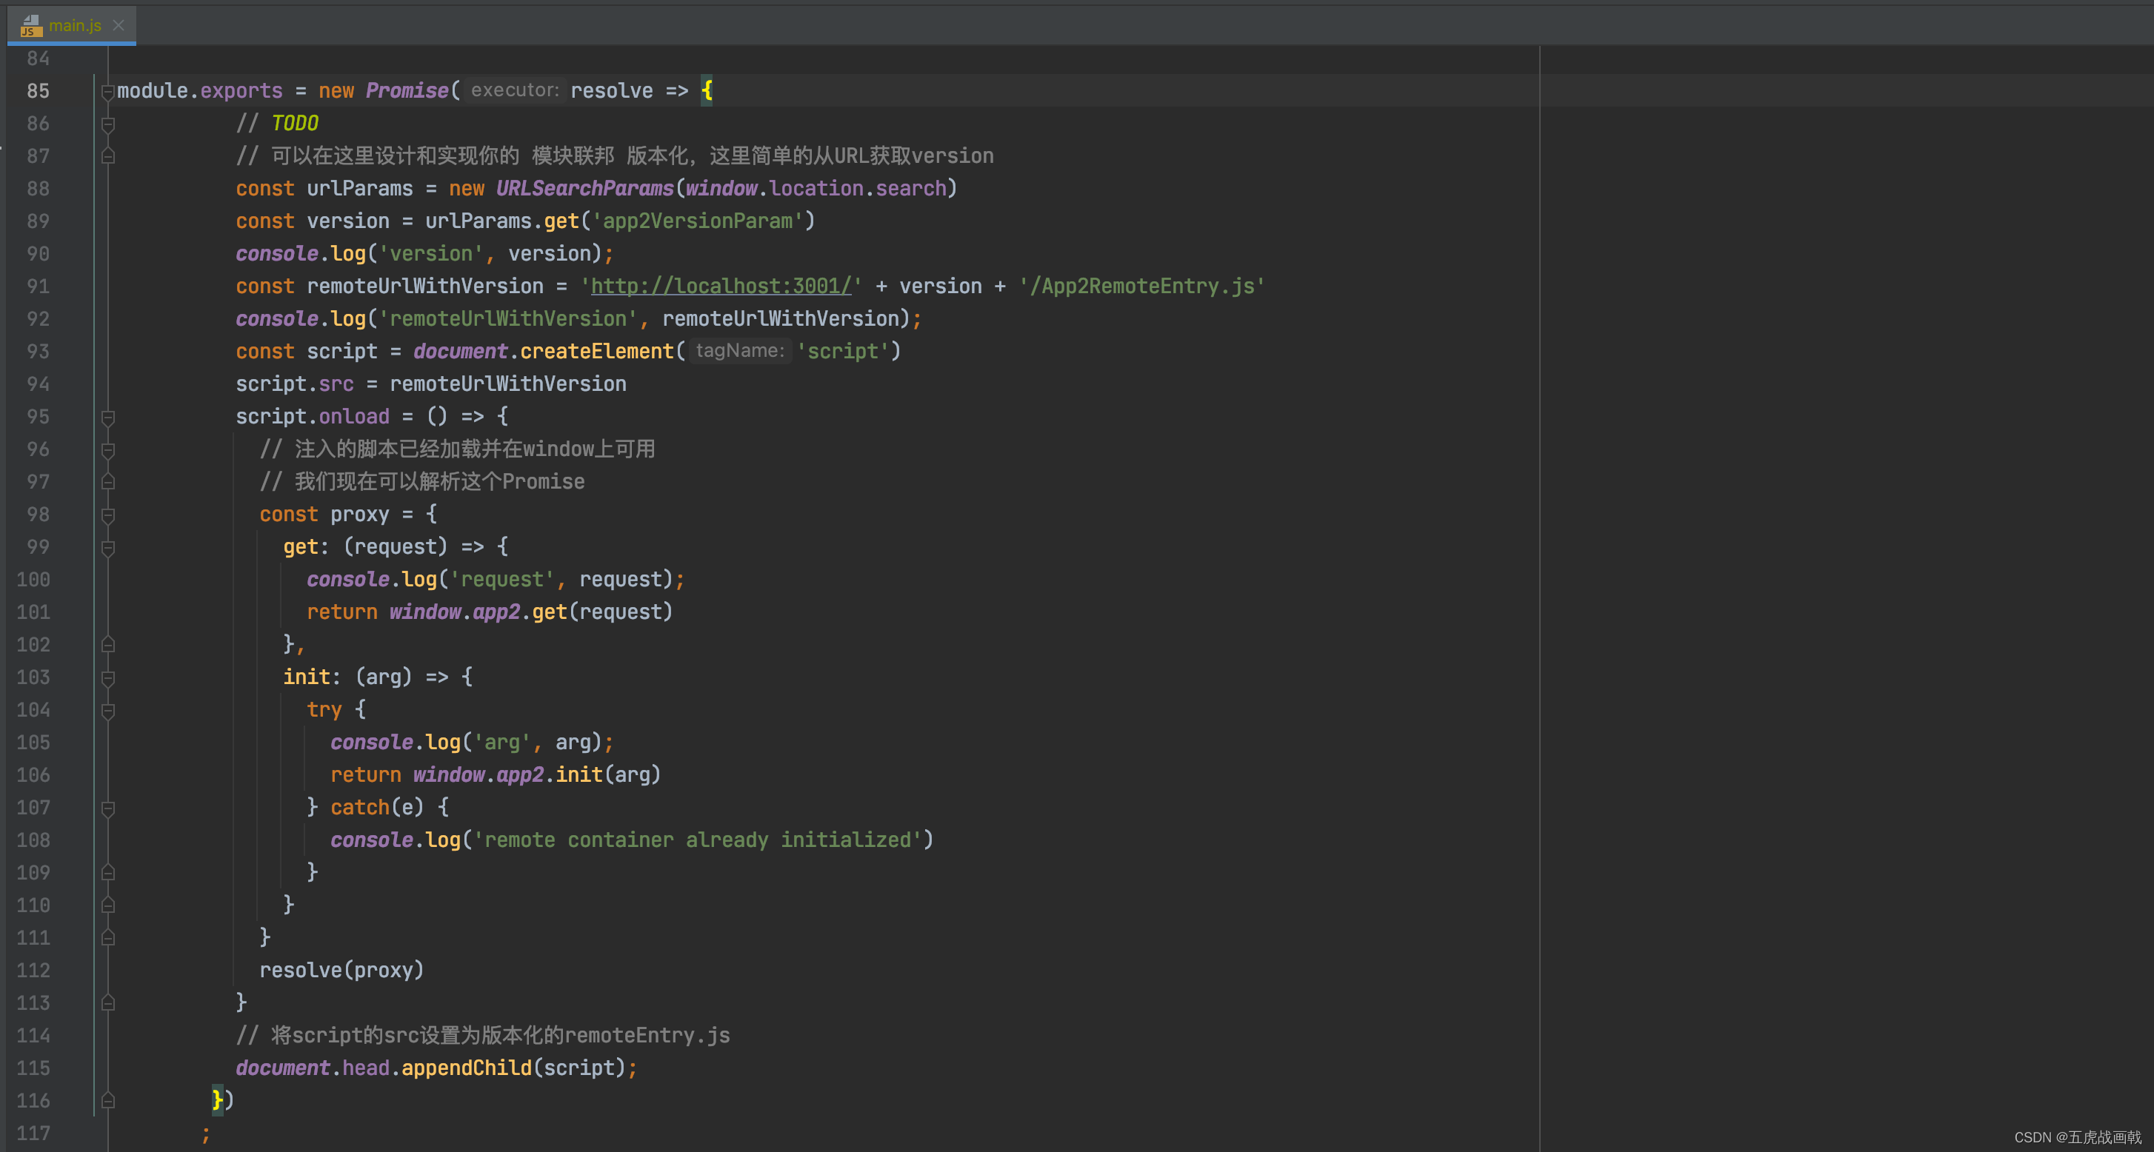Toggle fold end marker at line 110

coord(108,905)
